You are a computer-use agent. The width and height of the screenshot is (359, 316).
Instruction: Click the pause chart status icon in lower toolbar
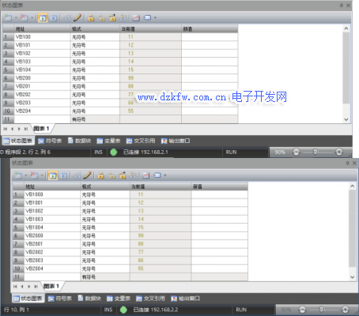(63, 175)
